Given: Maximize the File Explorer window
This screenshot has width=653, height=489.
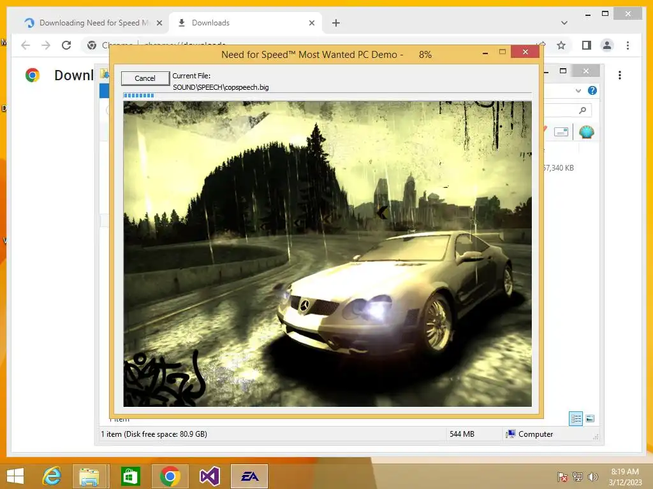Looking at the screenshot, I should 563,71.
